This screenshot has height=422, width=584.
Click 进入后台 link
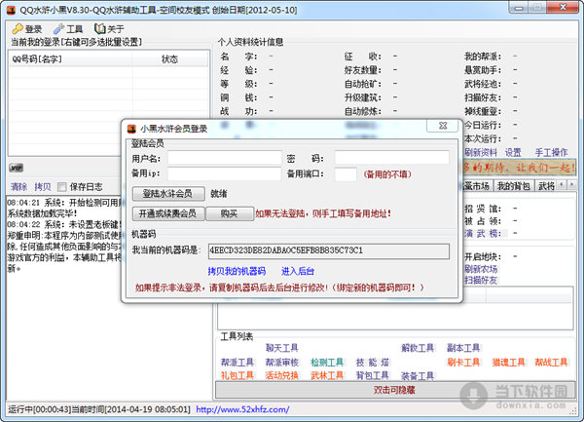coord(298,271)
